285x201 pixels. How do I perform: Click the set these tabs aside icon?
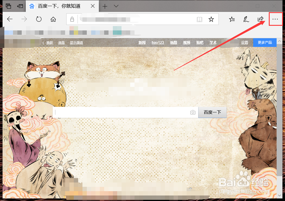point(20,6)
